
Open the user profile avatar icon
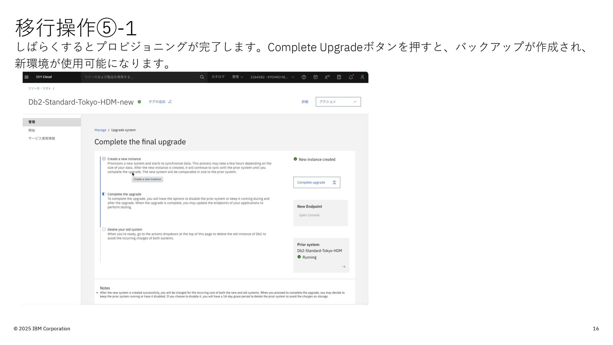(x=362, y=77)
